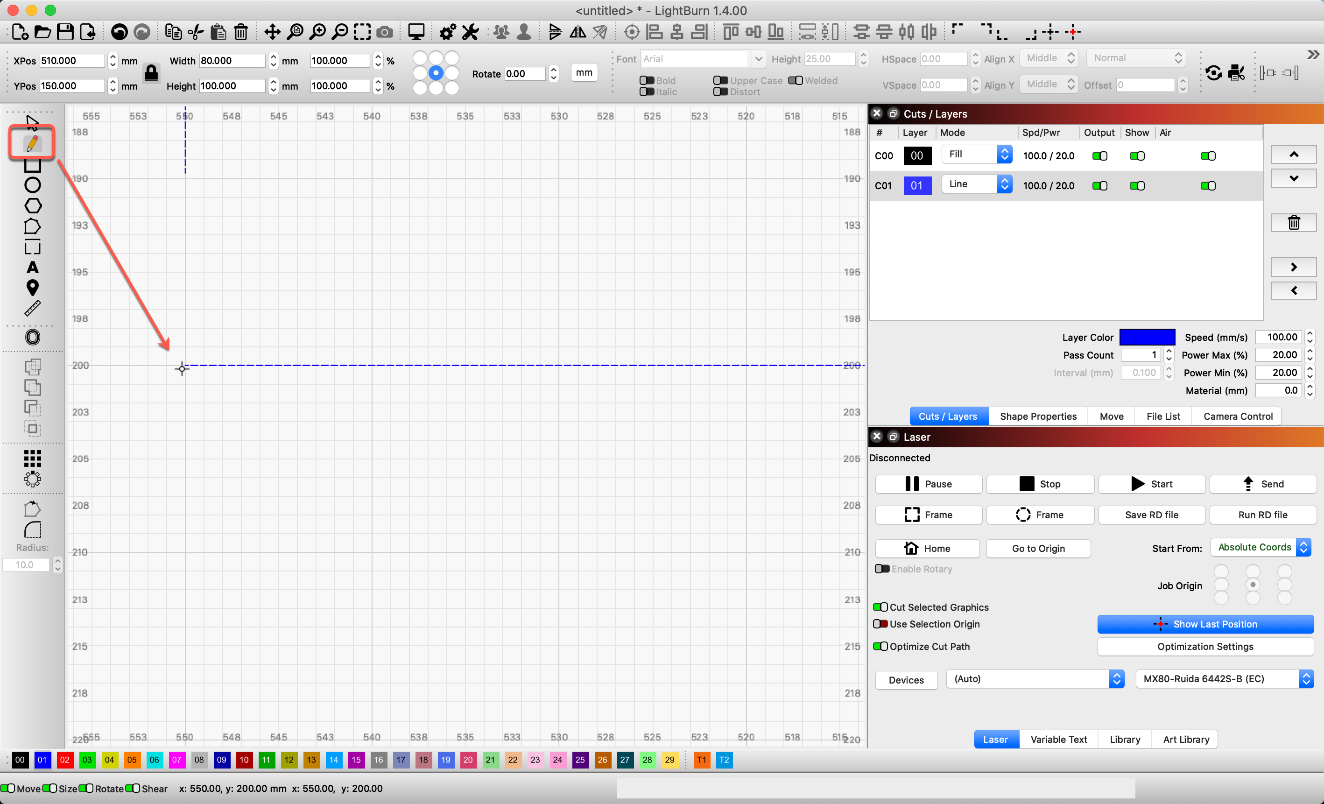Switch to the Shape Properties tab
The width and height of the screenshot is (1324, 804).
(1038, 416)
